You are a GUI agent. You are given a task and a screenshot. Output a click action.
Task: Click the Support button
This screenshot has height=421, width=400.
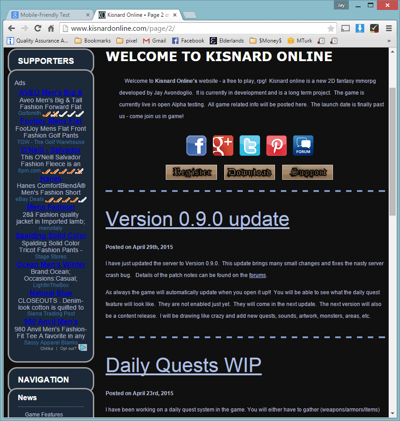[308, 172]
